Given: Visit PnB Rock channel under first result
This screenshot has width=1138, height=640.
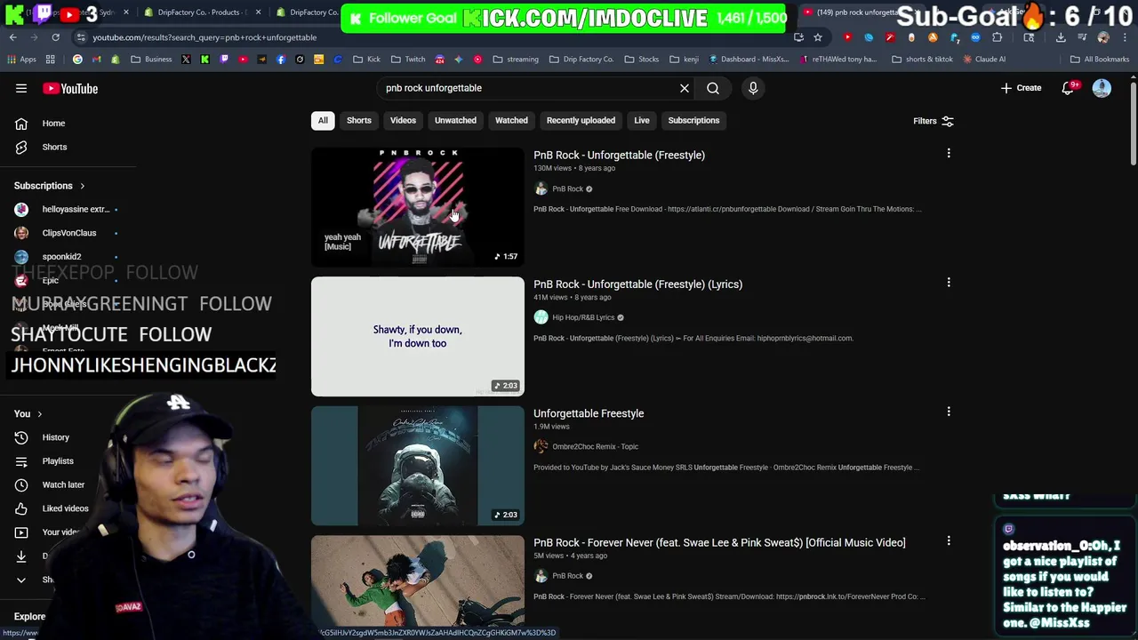Looking at the screenshot, I should [x=567, y=188].
